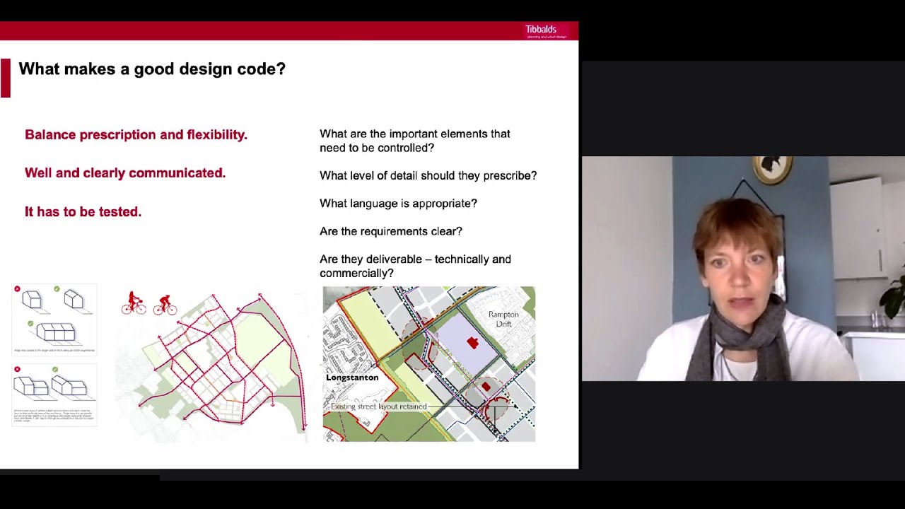905x509 pixels.
Task: Select the left red cyclist icon
Action: tap(134, 303)
